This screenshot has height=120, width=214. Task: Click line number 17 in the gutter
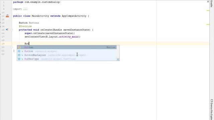3,37
